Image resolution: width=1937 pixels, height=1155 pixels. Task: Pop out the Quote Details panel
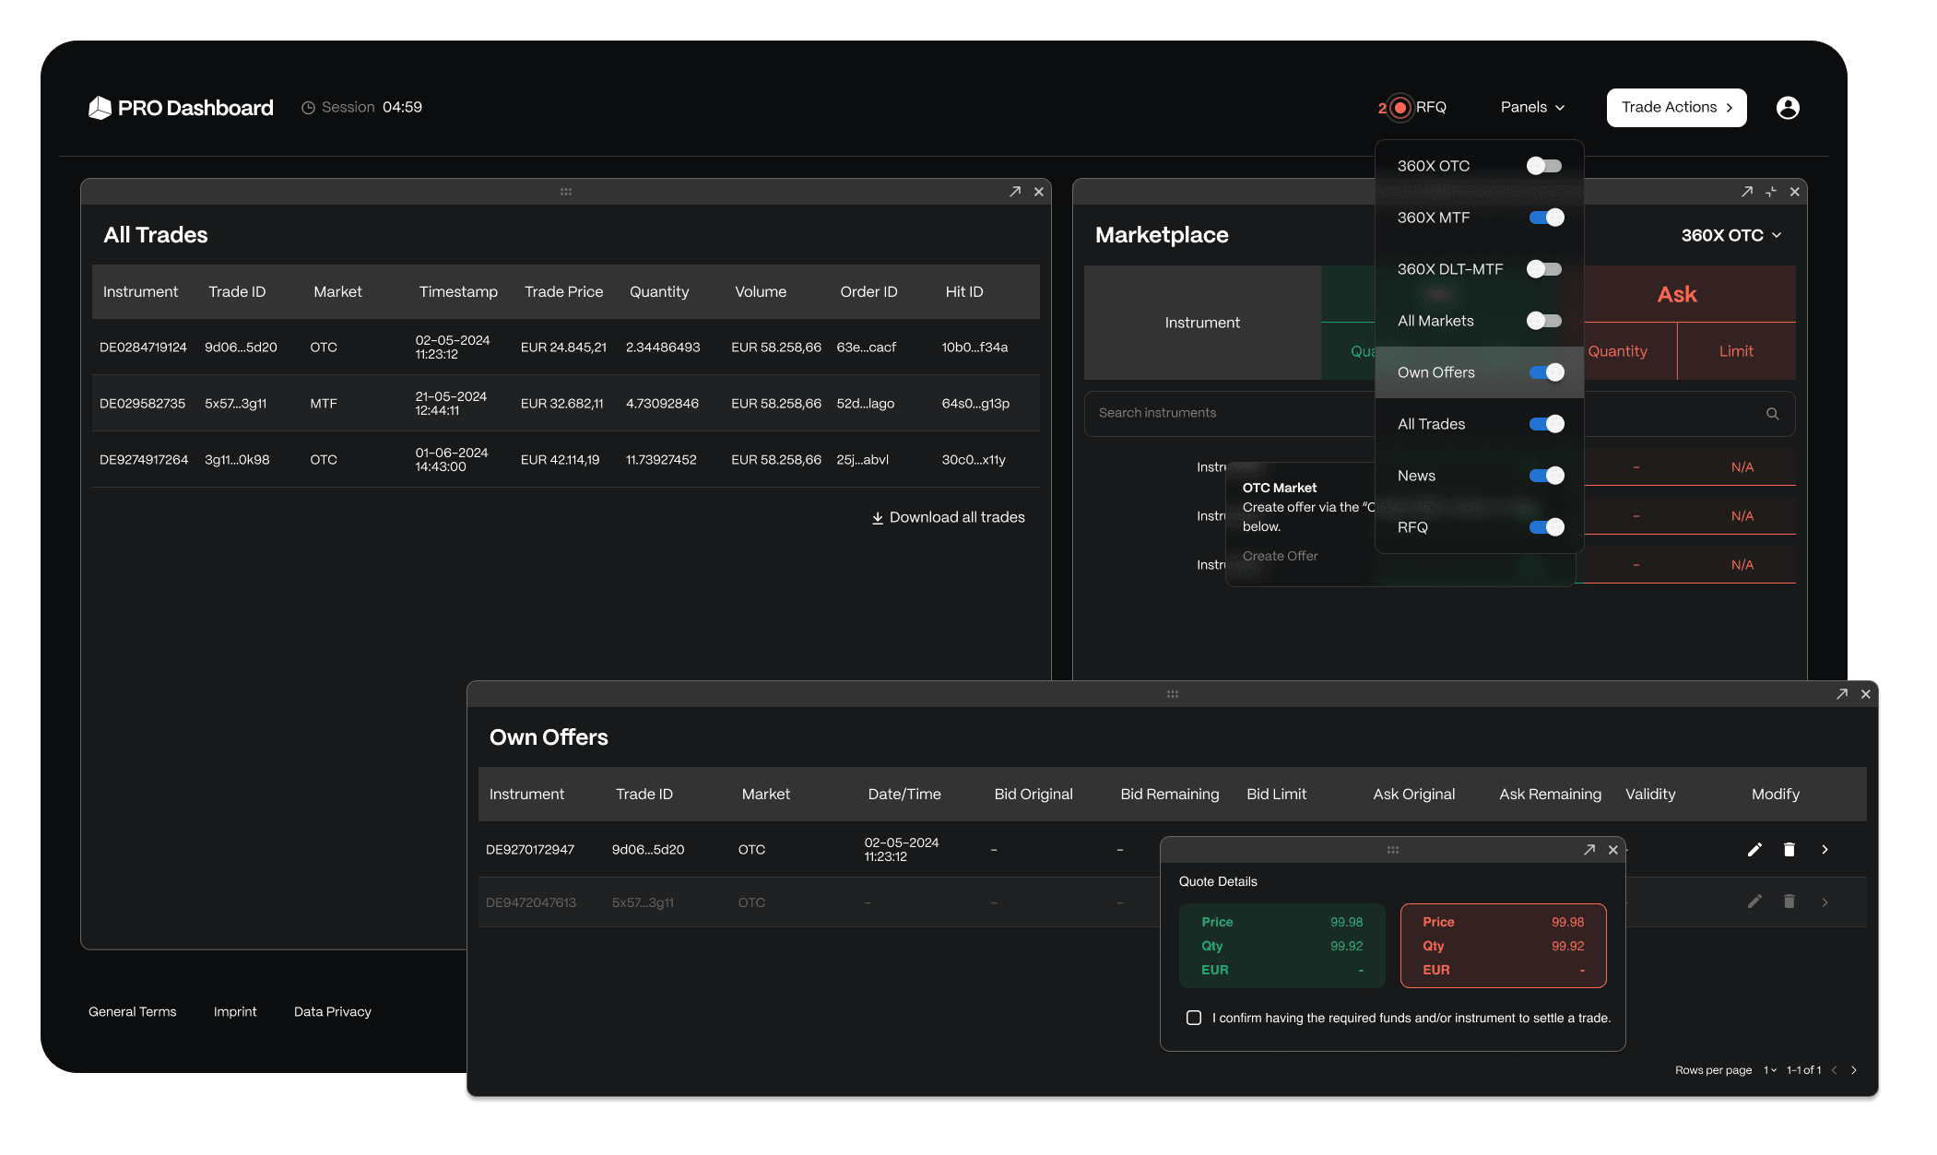coord(1589,850)
